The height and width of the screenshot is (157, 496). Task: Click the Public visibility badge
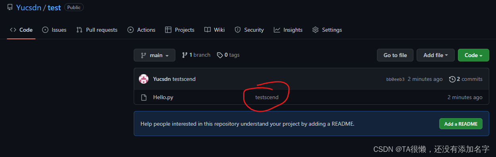[74, 8]
